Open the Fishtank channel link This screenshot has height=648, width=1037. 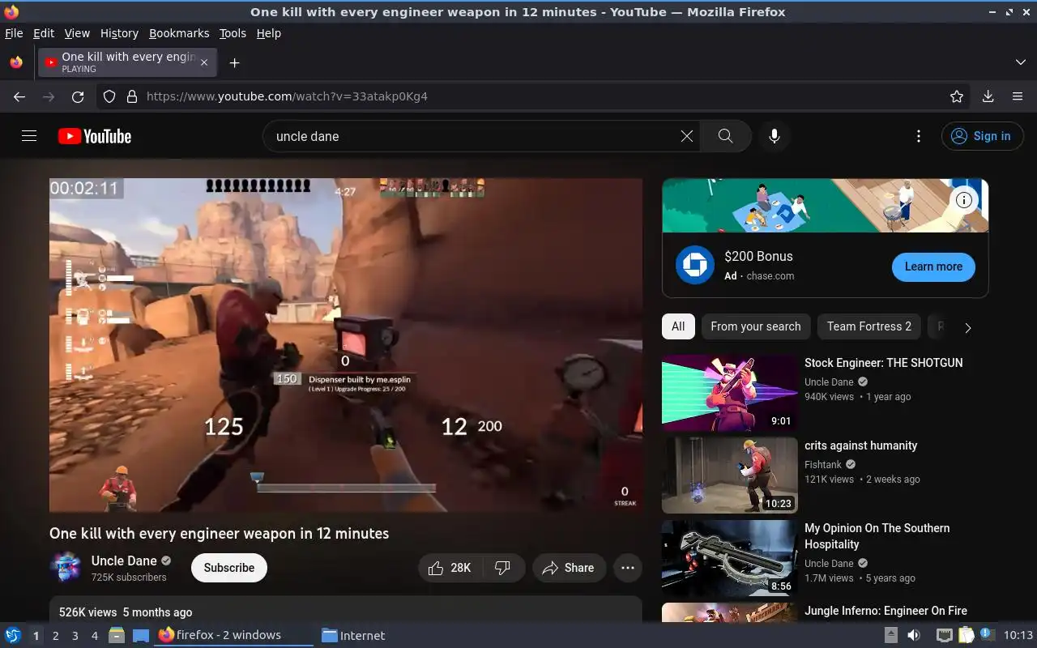(x=823, y=465)
